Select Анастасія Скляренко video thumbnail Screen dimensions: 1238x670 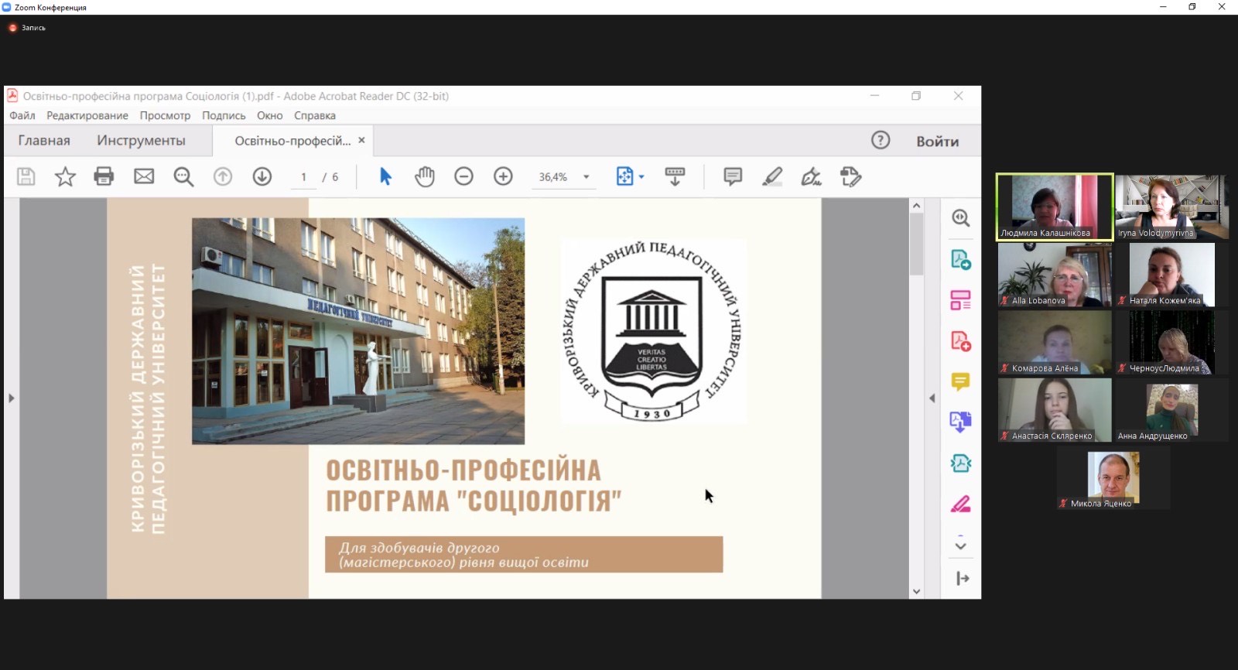click(x=1055, y=409)
